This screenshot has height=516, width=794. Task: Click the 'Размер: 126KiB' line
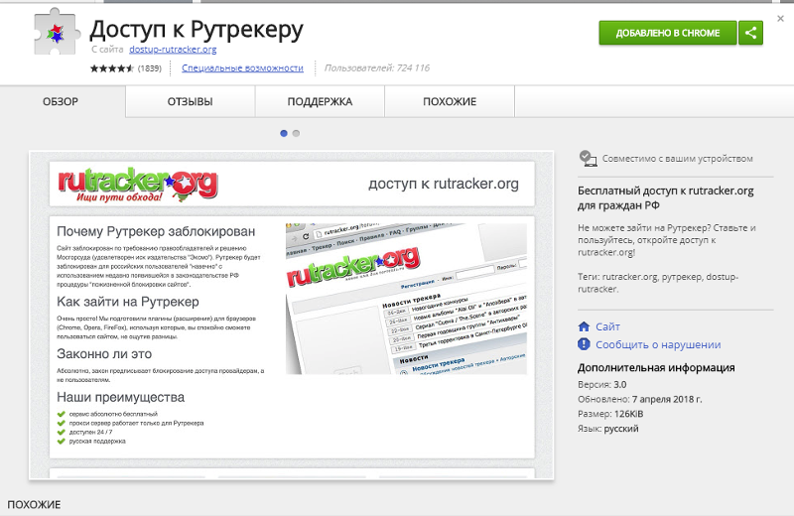pyautogui.click(x=610, y=414)
